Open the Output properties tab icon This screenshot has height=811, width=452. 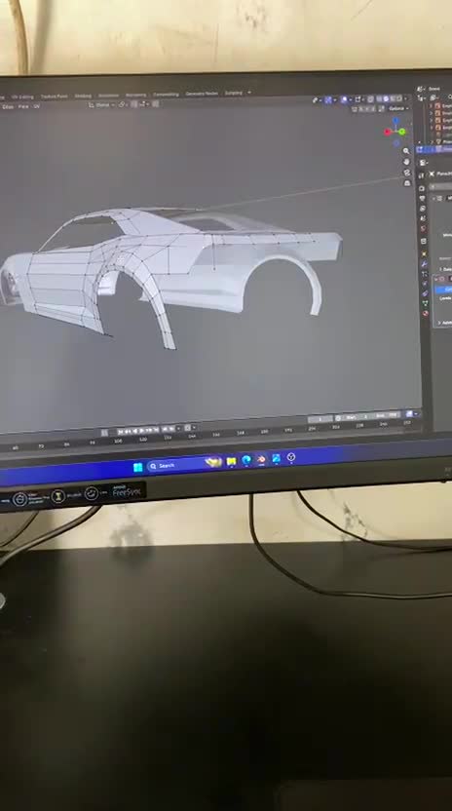pos(422,199)
